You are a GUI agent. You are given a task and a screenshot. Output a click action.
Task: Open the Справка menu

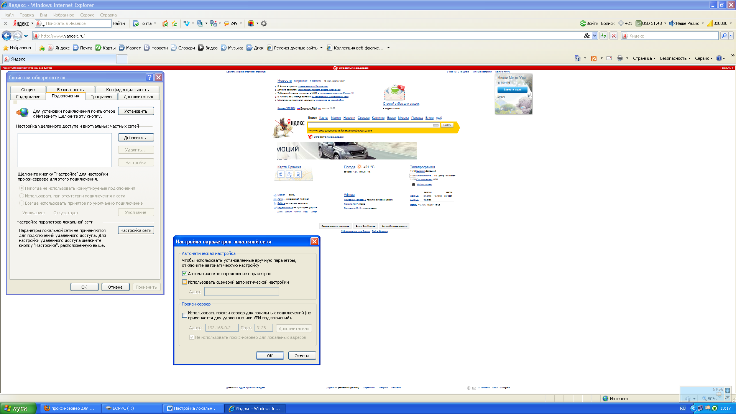tap(108, 15)
